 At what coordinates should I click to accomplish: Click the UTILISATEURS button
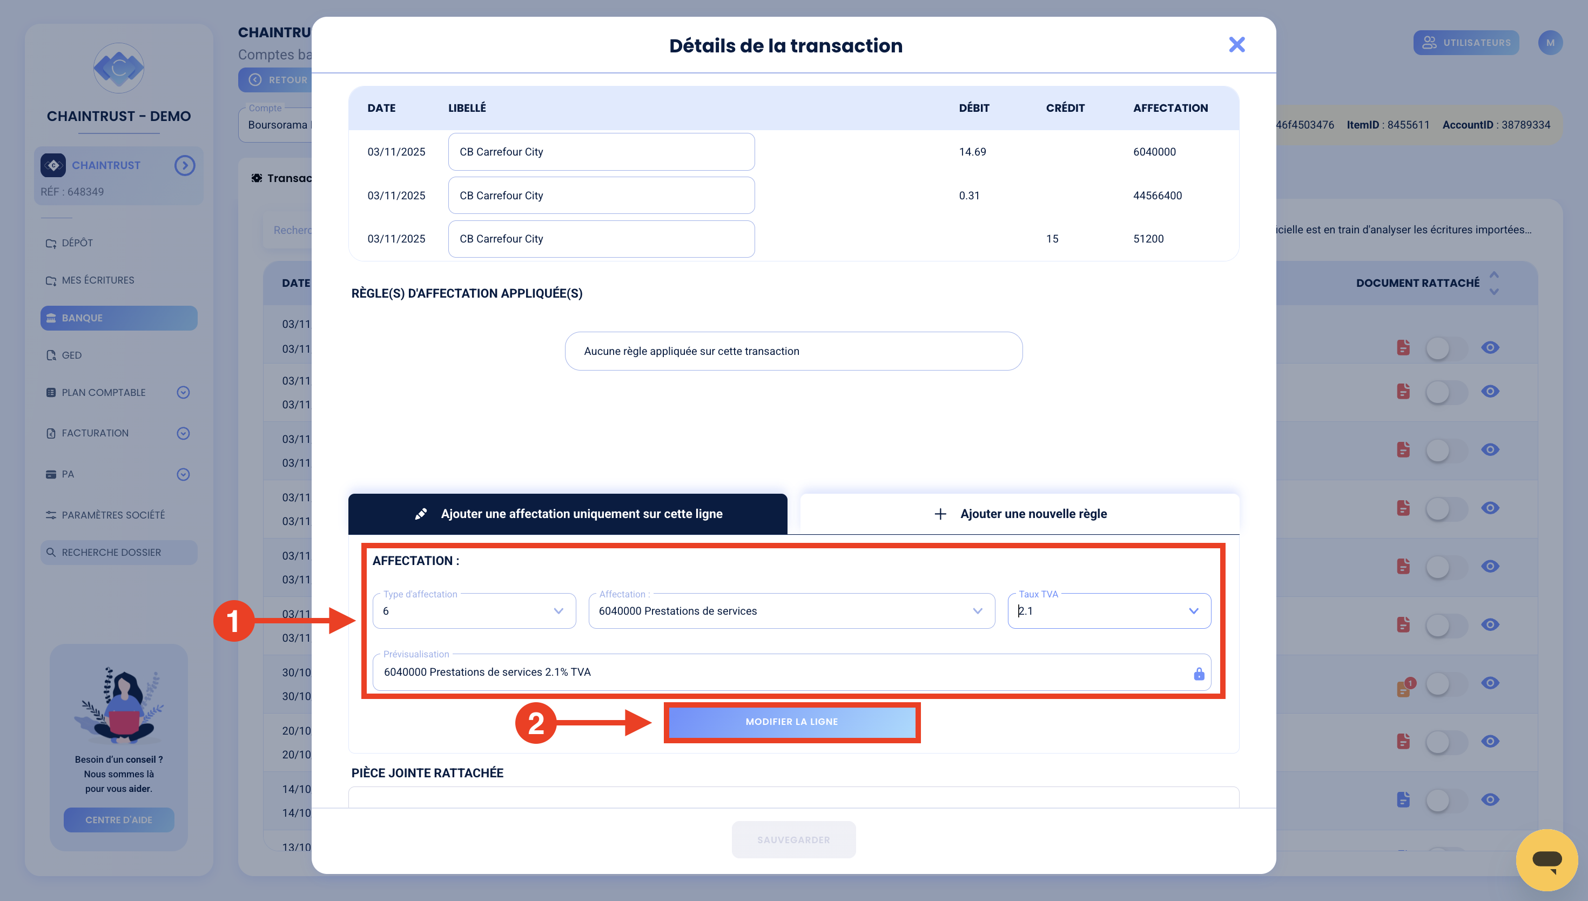pyautogui.click(x=1466, y=43)
